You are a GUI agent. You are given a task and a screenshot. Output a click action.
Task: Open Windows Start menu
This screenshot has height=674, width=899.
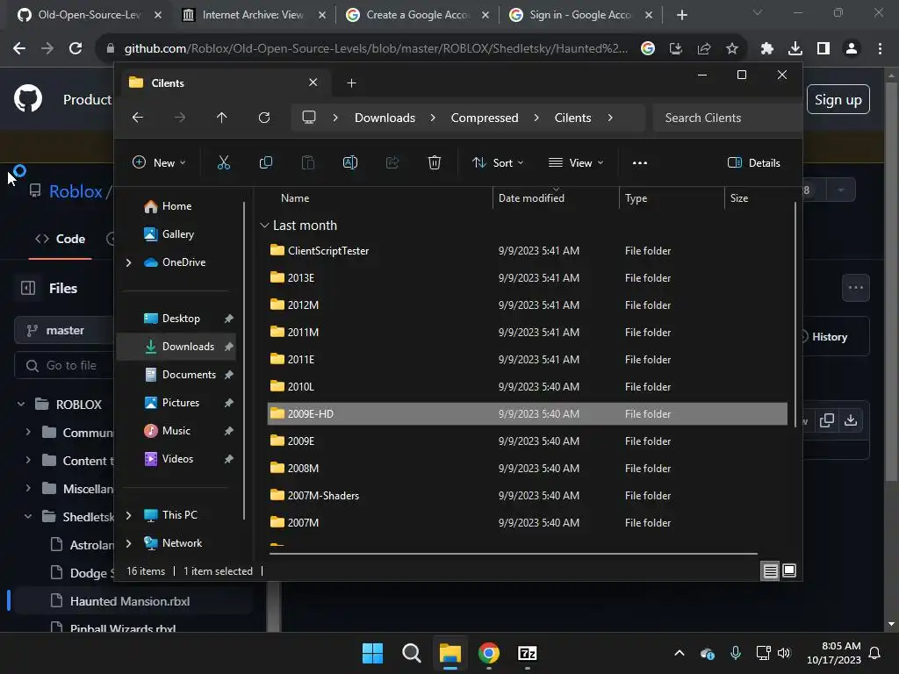pyautogui.click(x=372, y=653)
